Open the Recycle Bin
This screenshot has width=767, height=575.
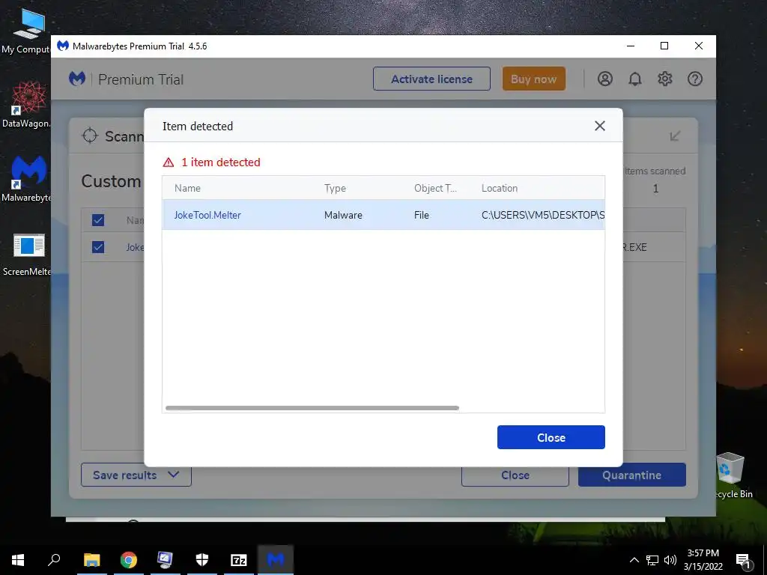click(732, 475)
